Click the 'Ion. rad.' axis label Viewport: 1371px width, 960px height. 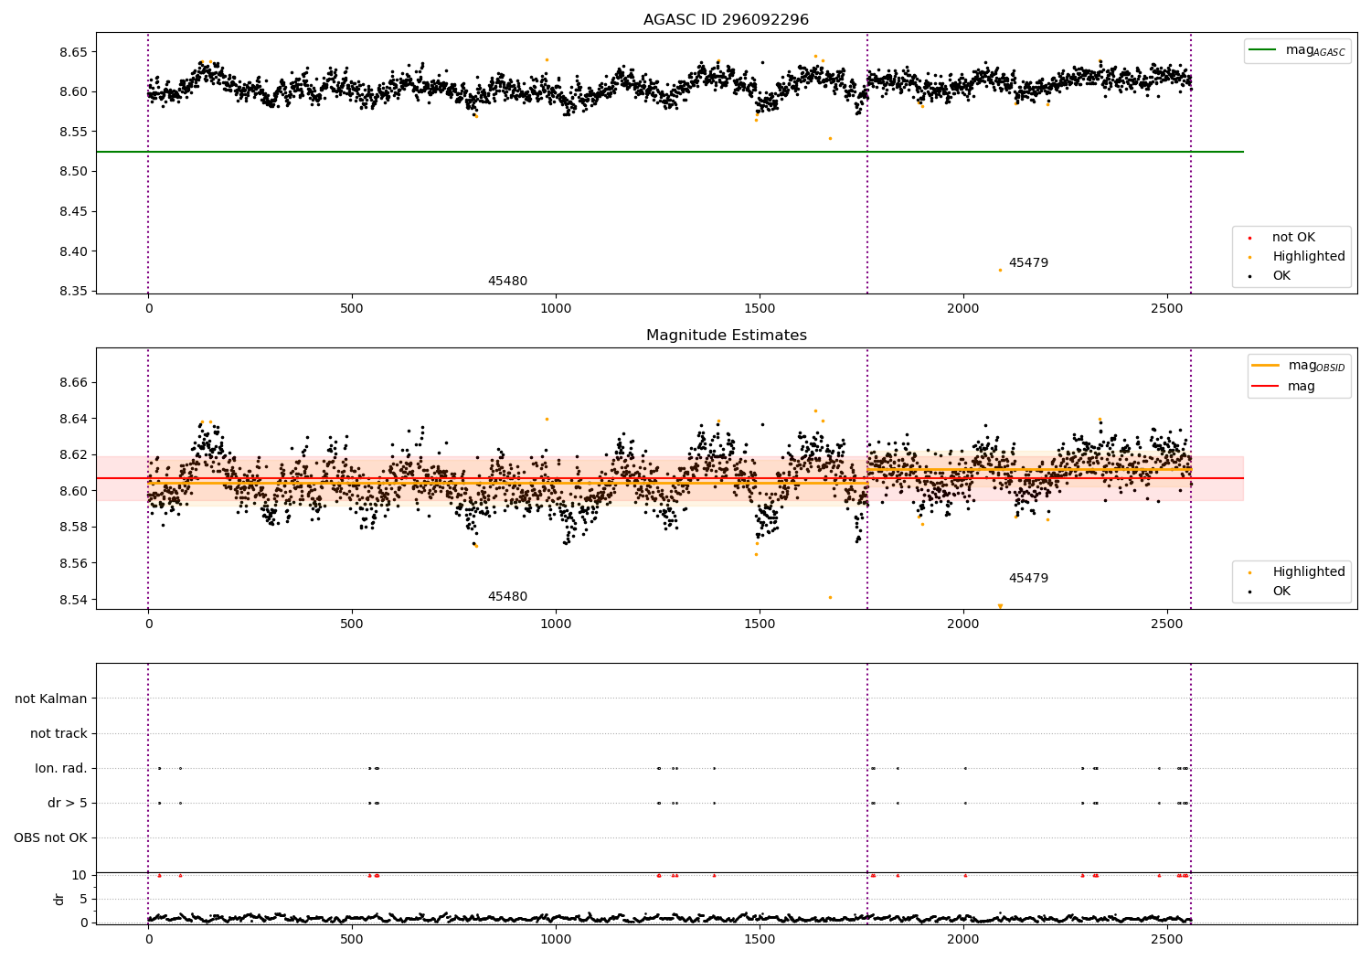coord(61,769)
